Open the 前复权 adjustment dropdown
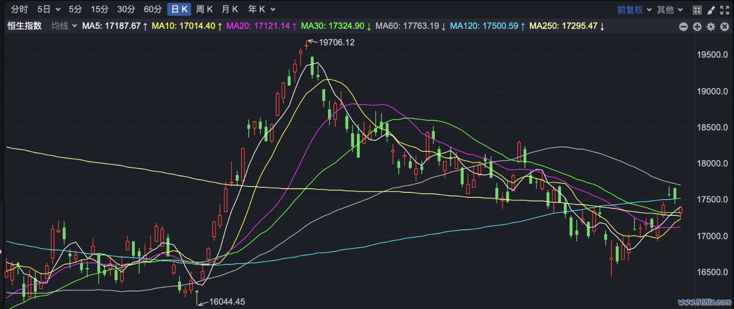Image resolution: width=734 pixels, height=309 pixels. point(634,9)
